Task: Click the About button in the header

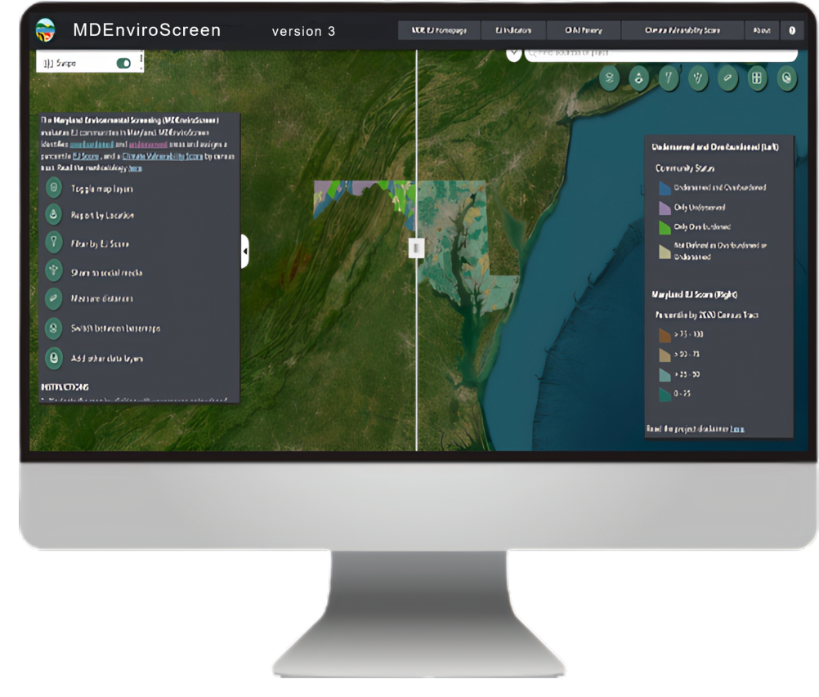Action: pos(761,30)
